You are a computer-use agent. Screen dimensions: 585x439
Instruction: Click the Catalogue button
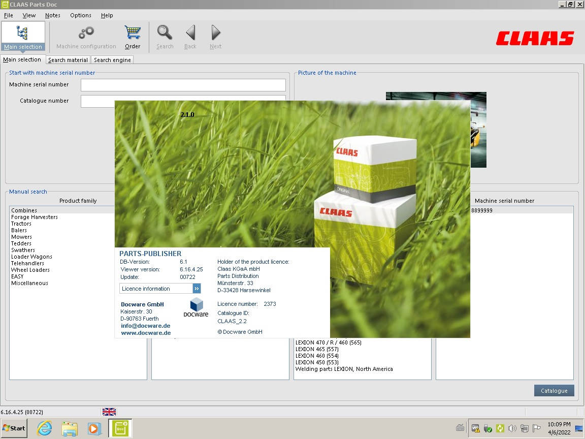[554, 390]
